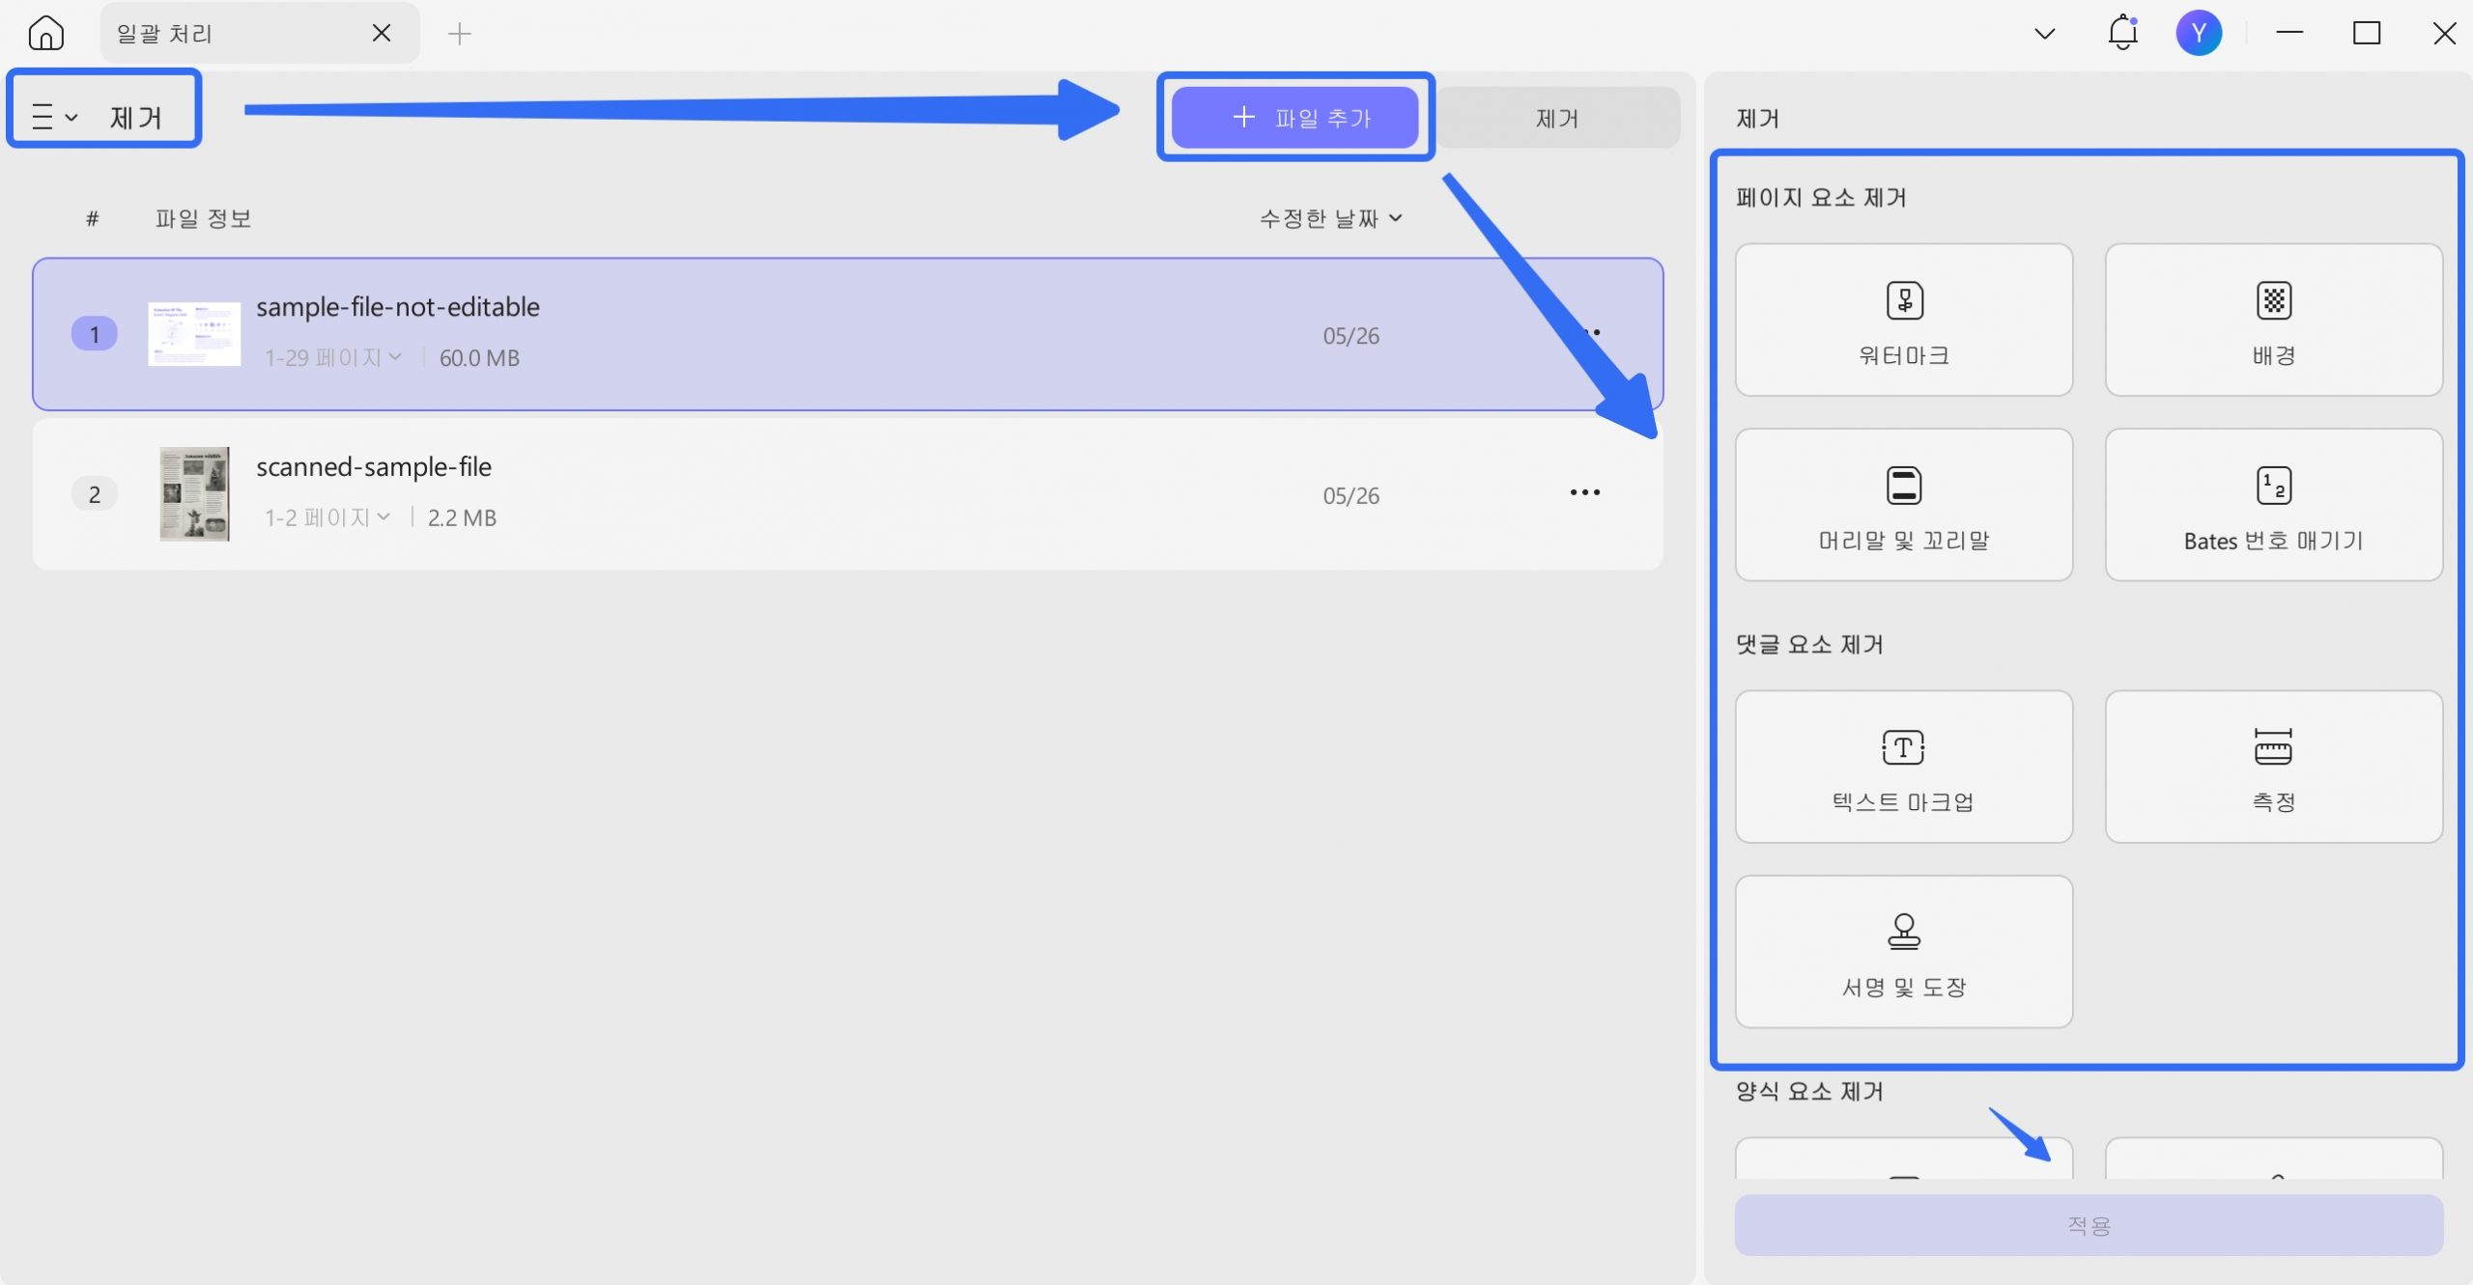2473x1285 pixels.
Task: Click the 05/26 date of sample-file-not-editable
Action: 1350,336
